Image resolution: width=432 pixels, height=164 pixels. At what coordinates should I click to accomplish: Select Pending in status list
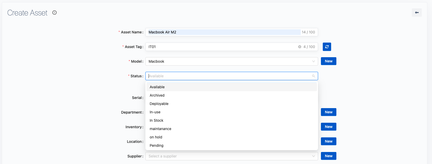[x=156, y=145]
